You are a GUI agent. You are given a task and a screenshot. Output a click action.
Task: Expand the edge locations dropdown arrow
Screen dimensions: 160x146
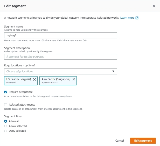113,71
